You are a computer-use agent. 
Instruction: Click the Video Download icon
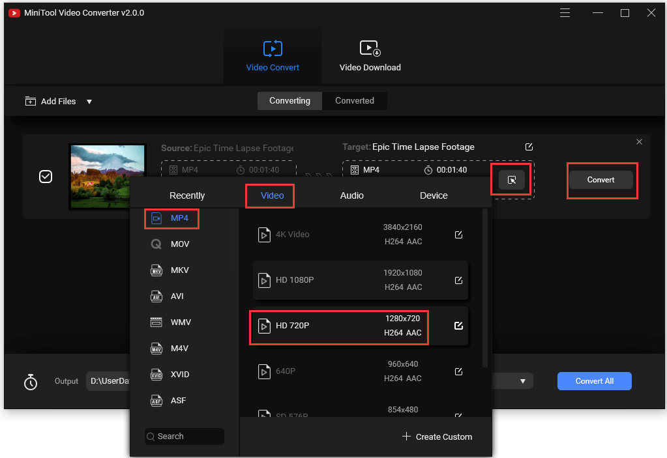[x=370, y=48]
